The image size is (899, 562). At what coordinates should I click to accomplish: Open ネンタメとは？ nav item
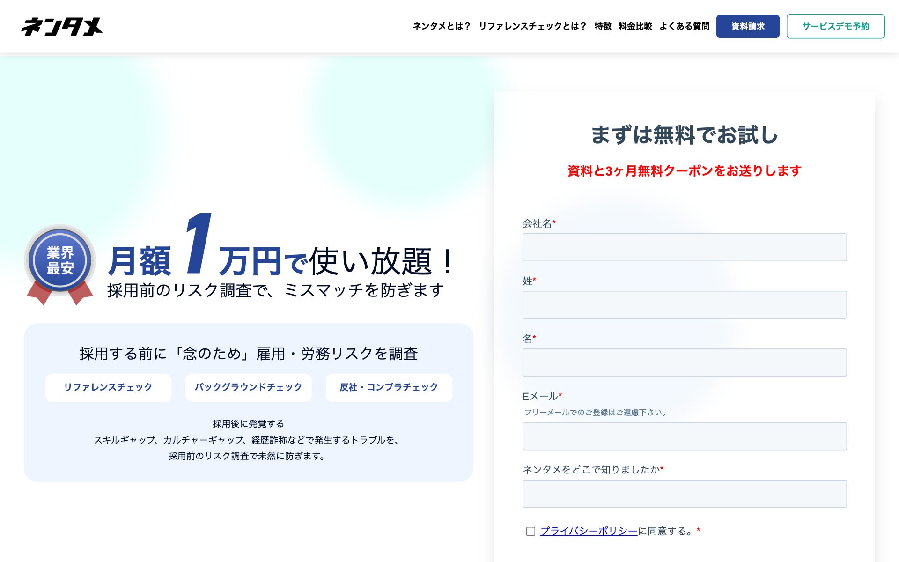442,26
